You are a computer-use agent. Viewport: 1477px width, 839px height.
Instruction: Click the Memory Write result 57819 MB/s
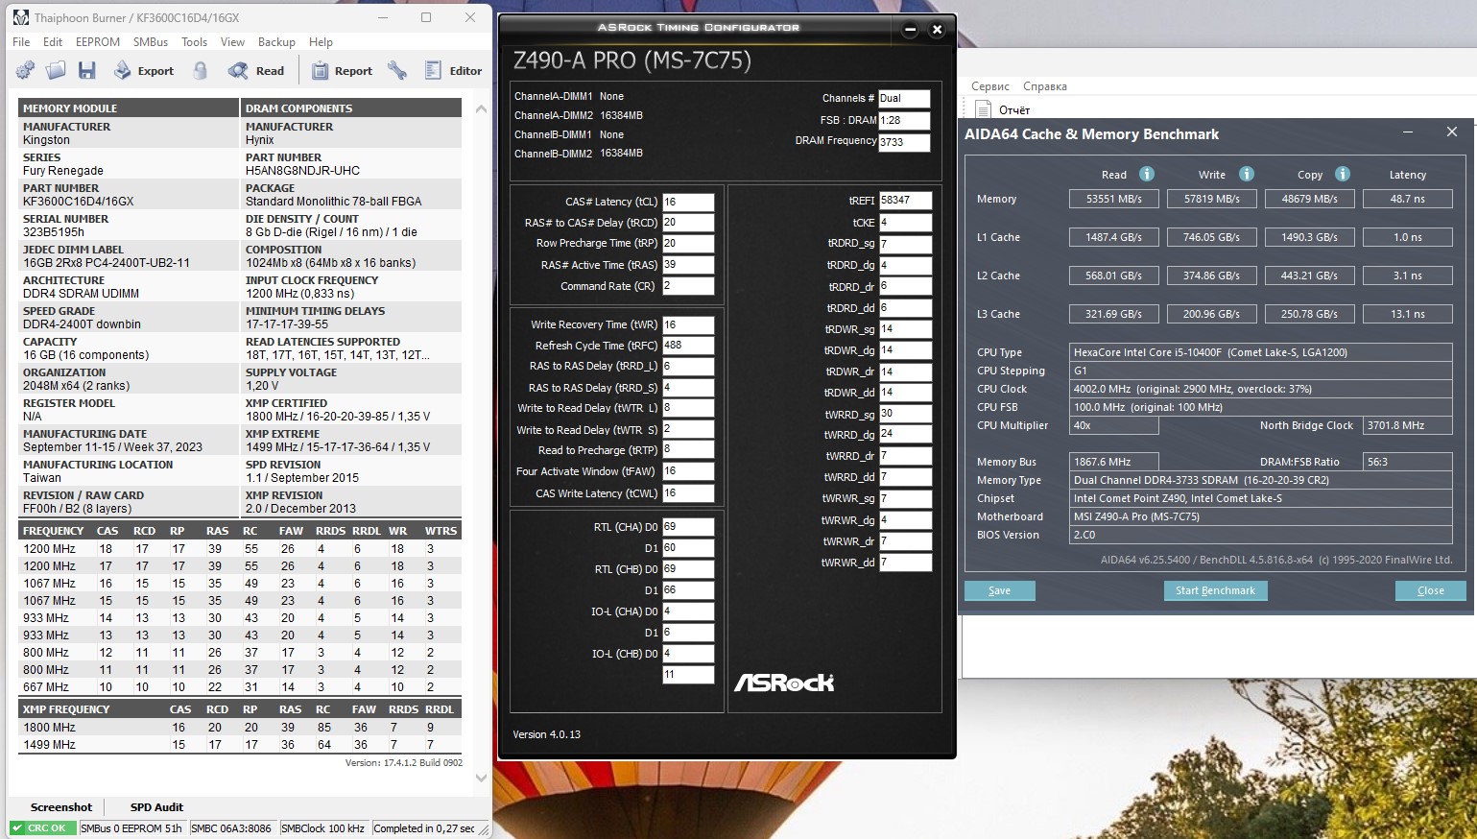[x=1212, y=199]
